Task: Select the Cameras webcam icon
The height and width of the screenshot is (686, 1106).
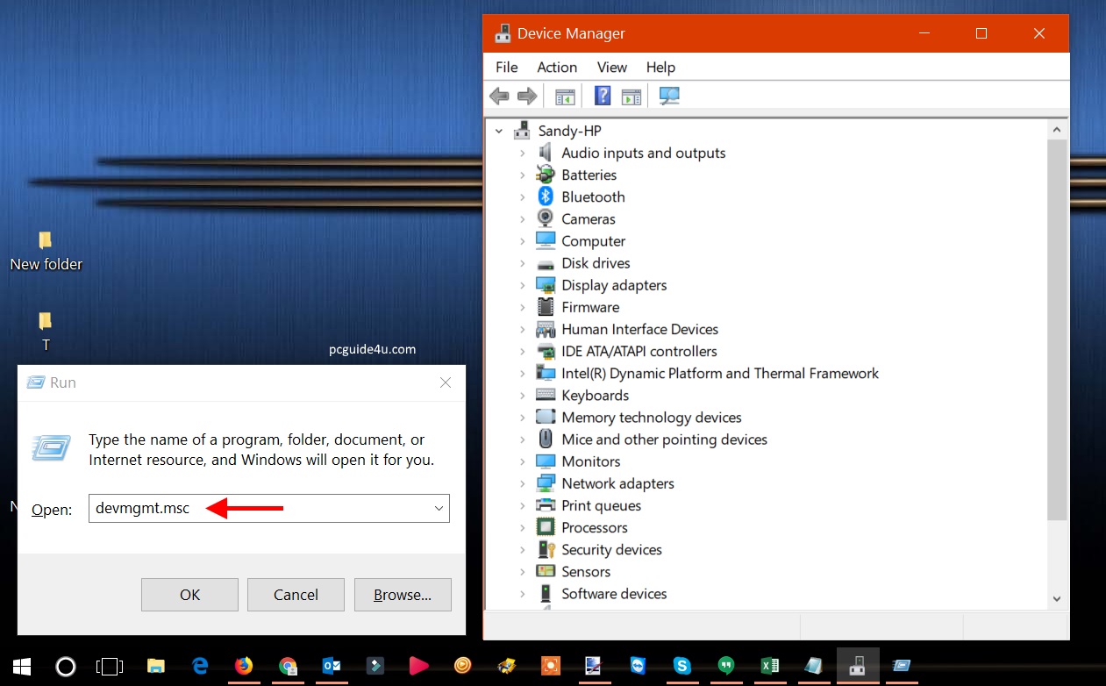Action: [546, 218]
